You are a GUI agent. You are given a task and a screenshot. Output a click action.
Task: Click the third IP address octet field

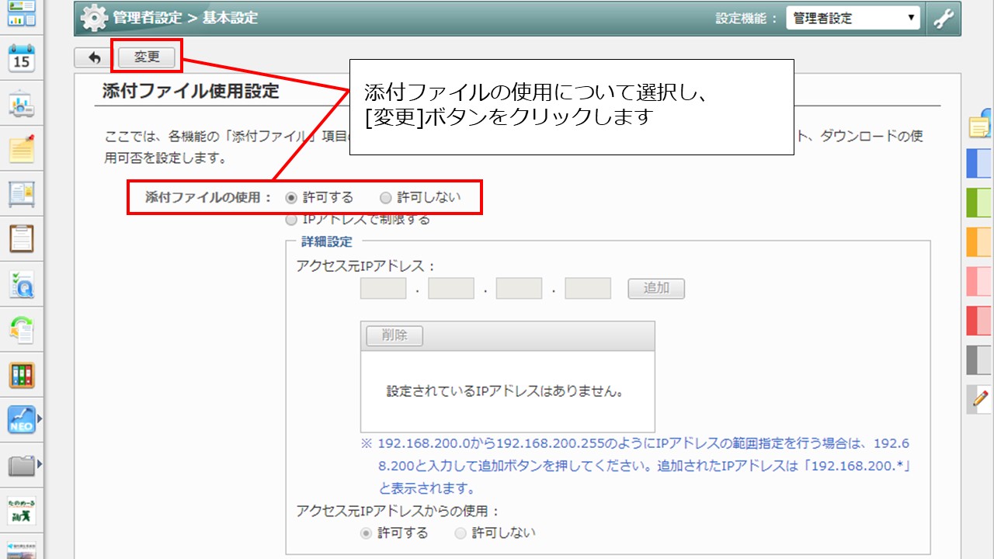pyautogui.click(x=520, y=289)
